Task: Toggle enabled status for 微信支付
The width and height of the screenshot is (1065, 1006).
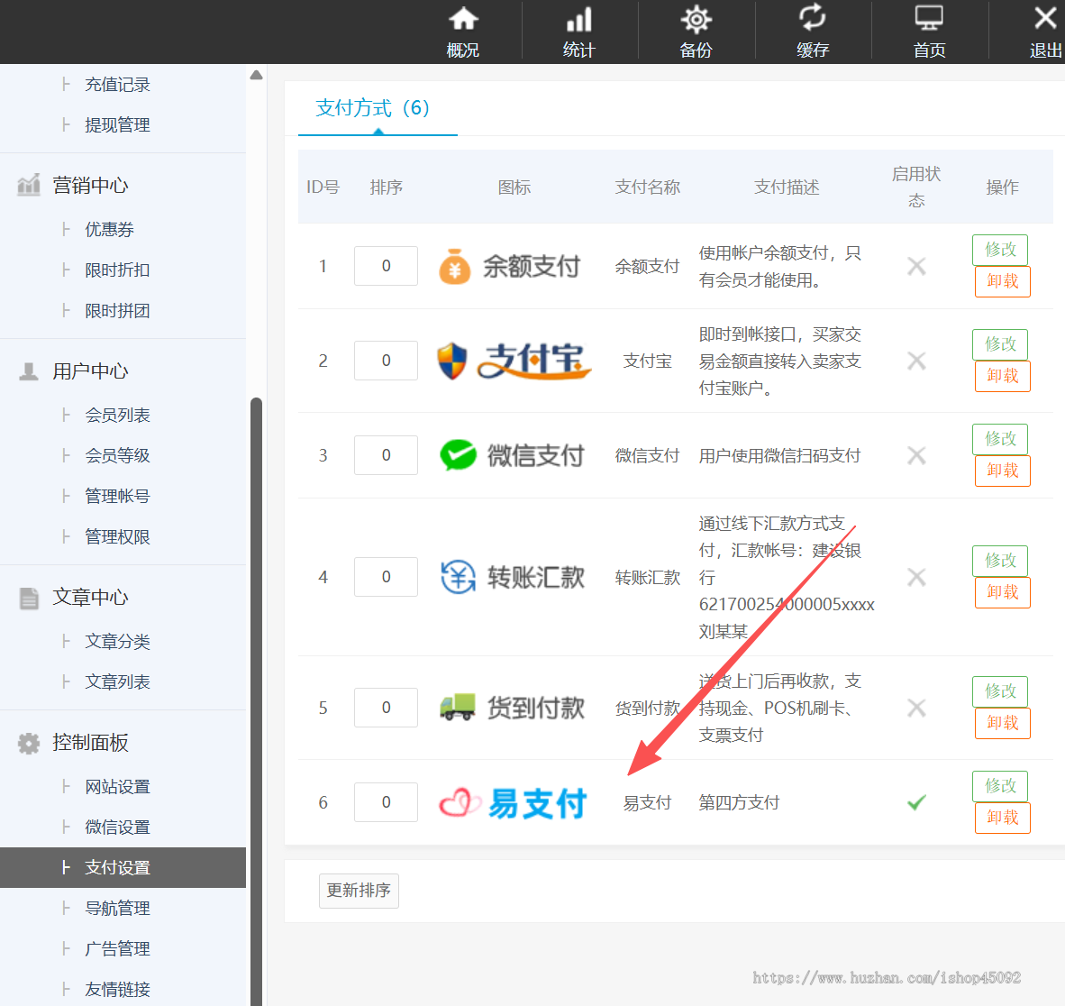Action: click(916, 455)
